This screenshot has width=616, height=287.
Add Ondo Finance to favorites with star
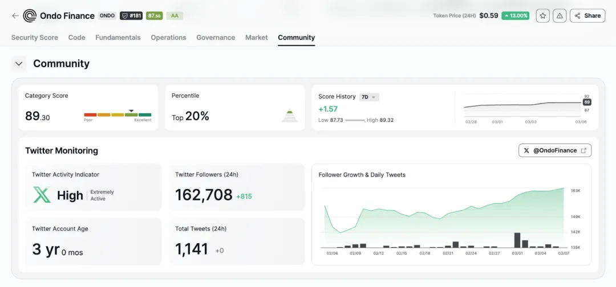(543, 16)
